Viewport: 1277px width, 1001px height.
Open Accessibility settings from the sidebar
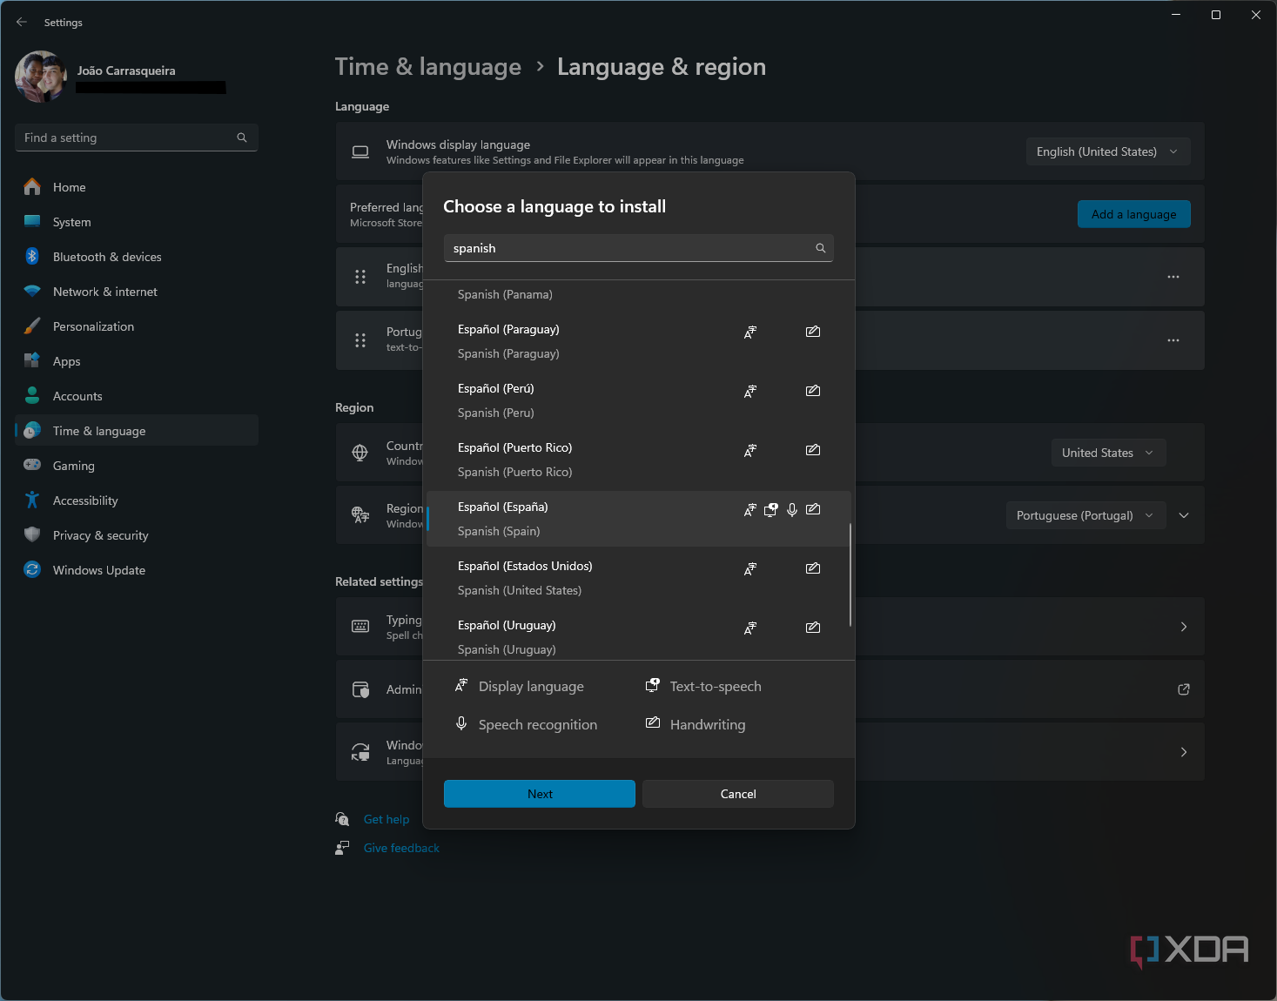click(x=84, y=500)
